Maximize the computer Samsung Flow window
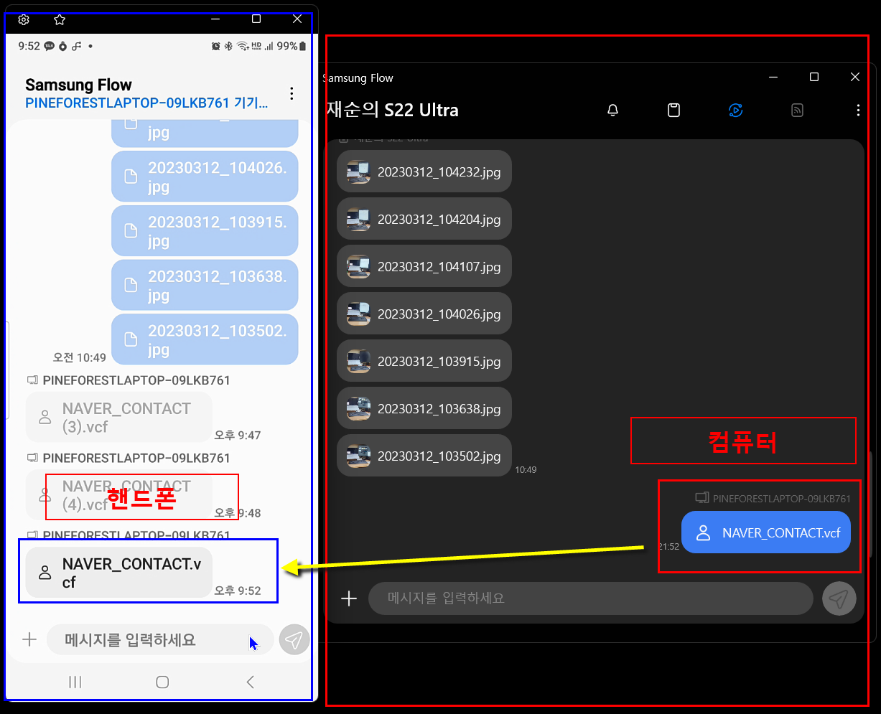 tap(814, 77)
